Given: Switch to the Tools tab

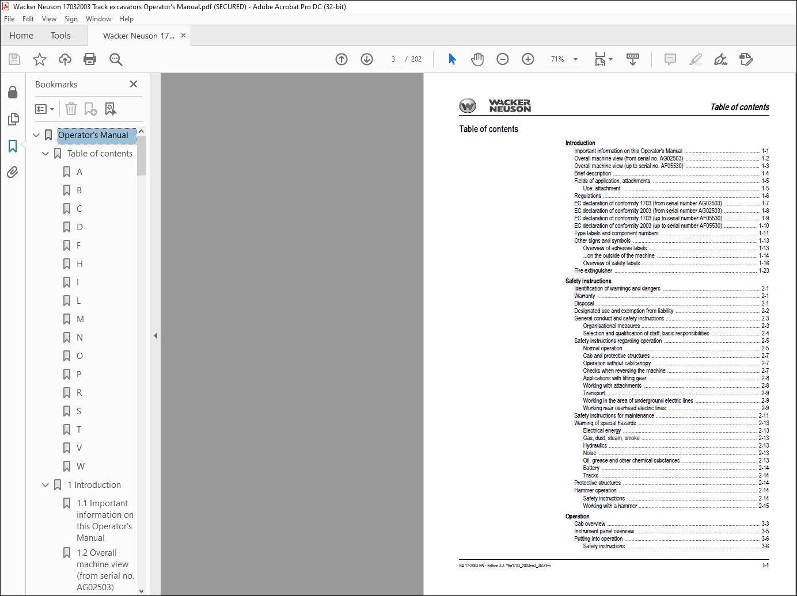Looking at the screenshot, I should tap(60, 36).
